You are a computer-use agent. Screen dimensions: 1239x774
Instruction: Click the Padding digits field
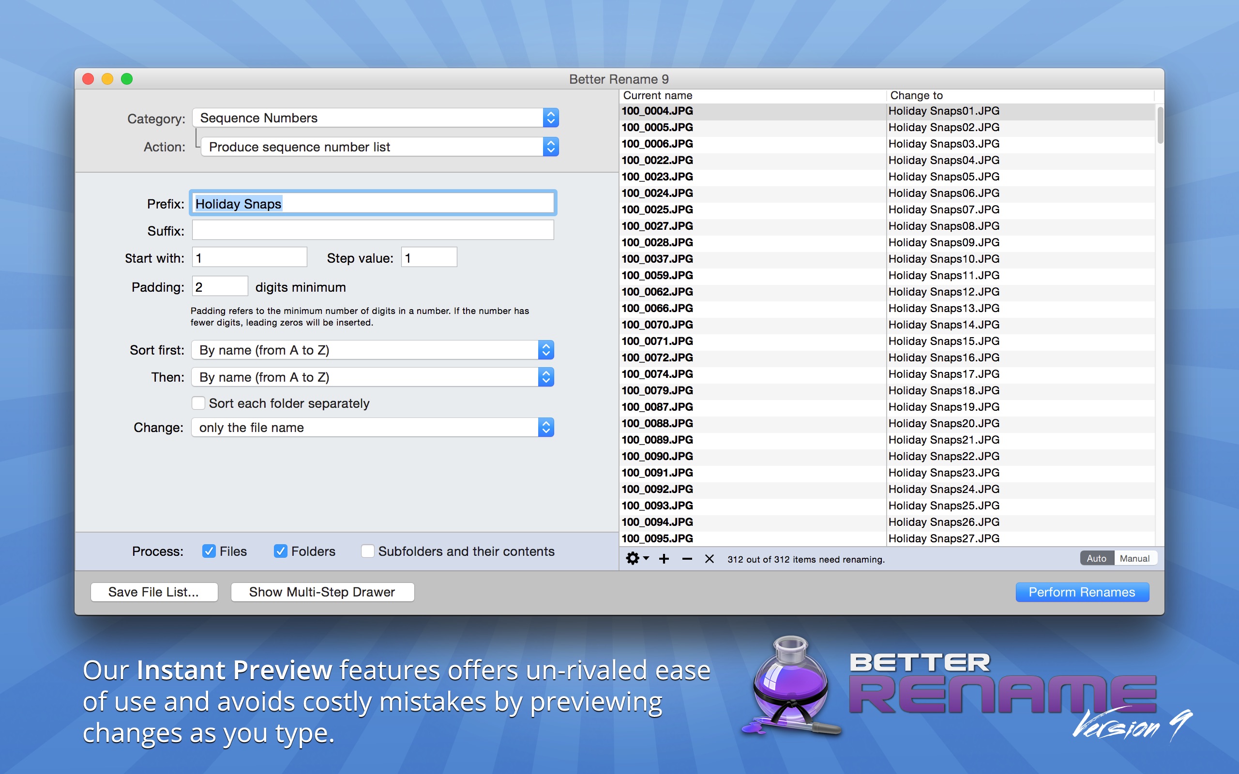pyautogui.click(x=220, y=286)
